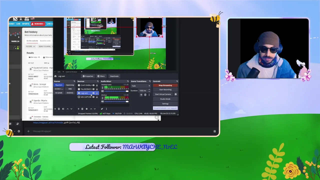Open LIVE section in betting site nav
This screenshot has width=320, height=180.
pyautogui.click(x=18, y=24)
